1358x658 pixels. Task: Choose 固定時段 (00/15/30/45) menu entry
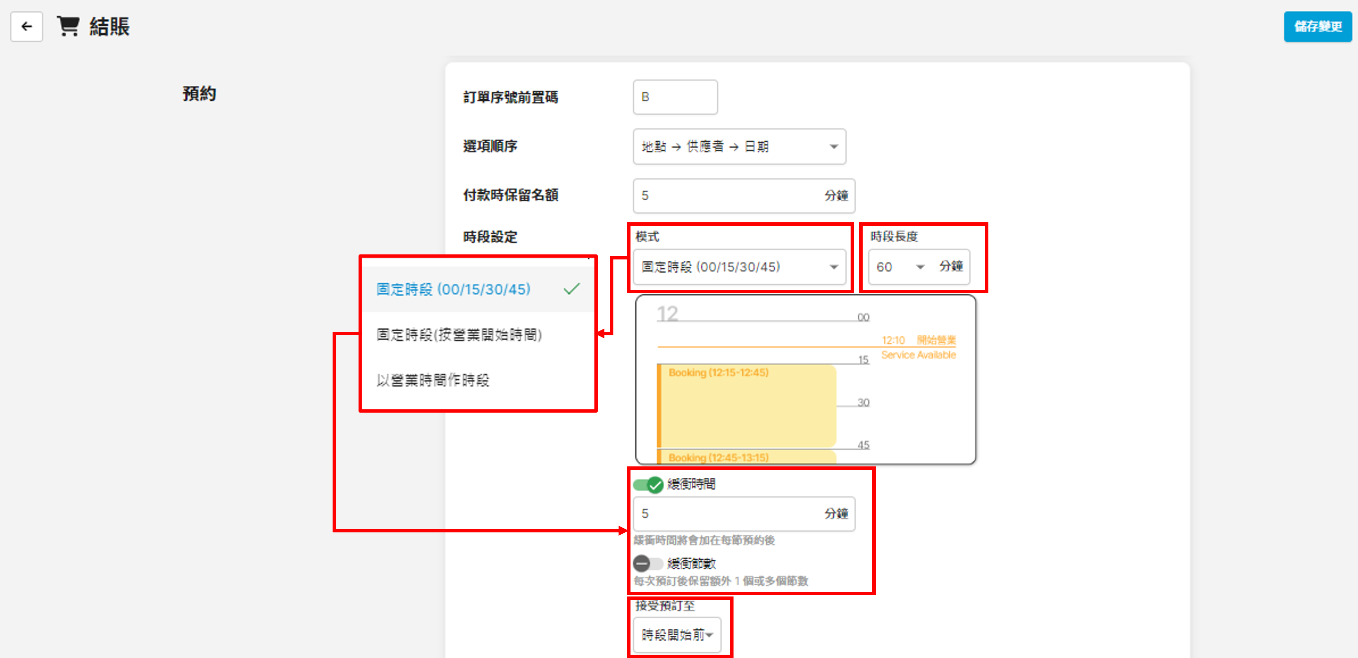pyautogui.click(x=453, y=289)
